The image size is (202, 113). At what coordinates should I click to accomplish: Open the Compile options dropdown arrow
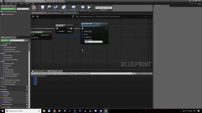click(38, 8)
